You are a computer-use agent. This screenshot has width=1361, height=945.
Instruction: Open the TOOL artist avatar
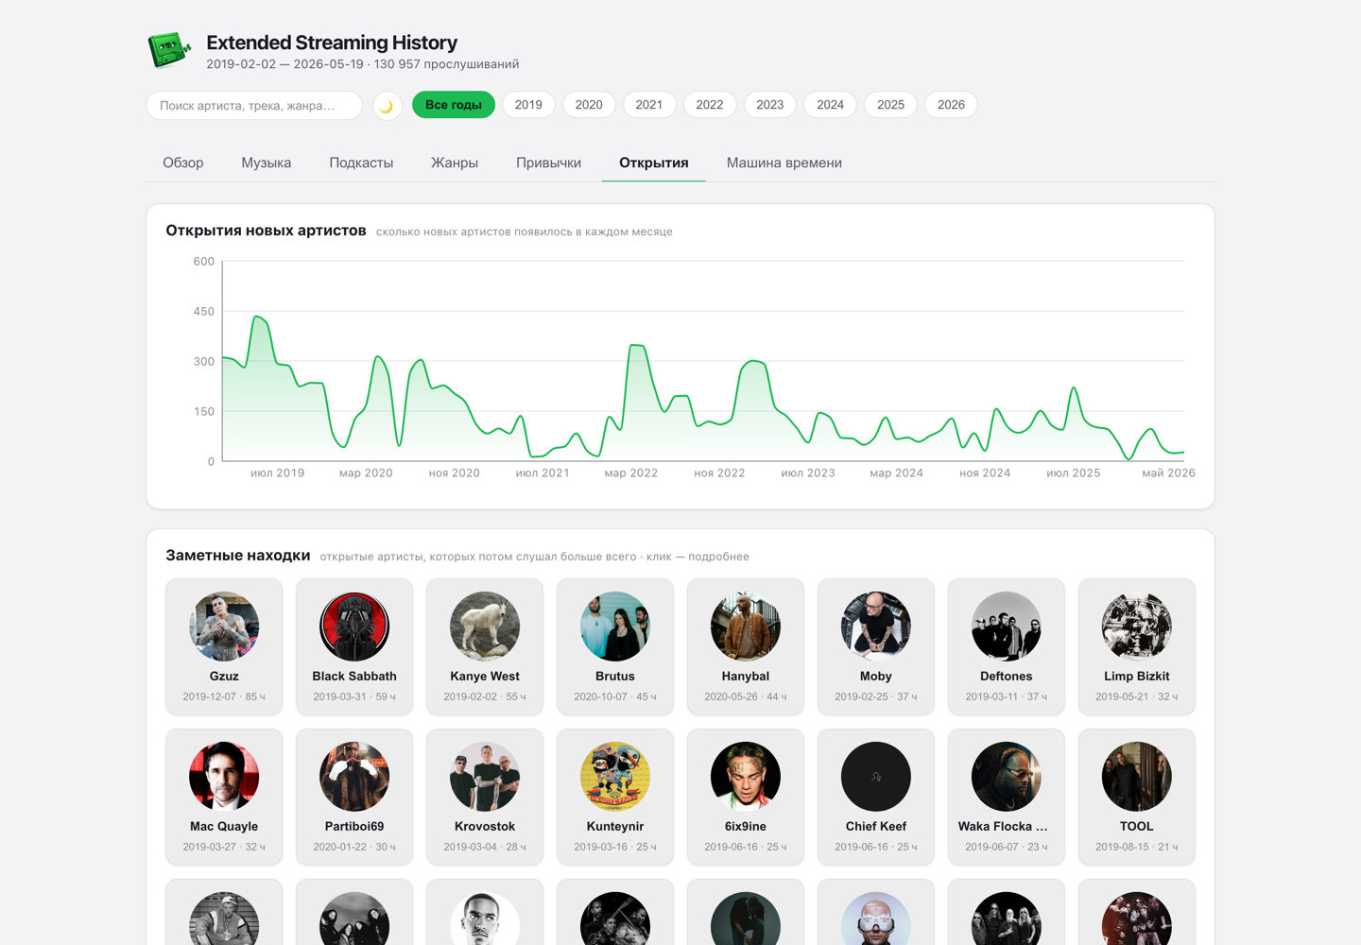[1137, 777]
